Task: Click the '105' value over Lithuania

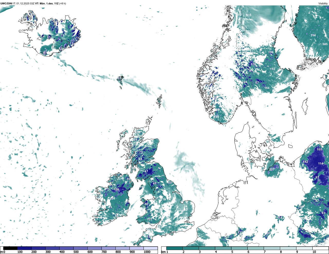Action: click(x=319, y=149)
